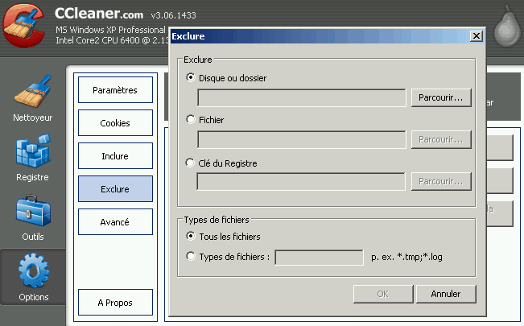Click Parcourir for Fichier

pyautogui.click(x=441, y=139)
